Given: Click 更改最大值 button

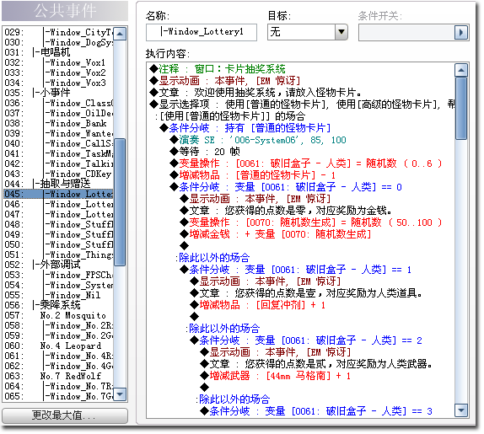Looking at the screenshot, I should 65,415.
